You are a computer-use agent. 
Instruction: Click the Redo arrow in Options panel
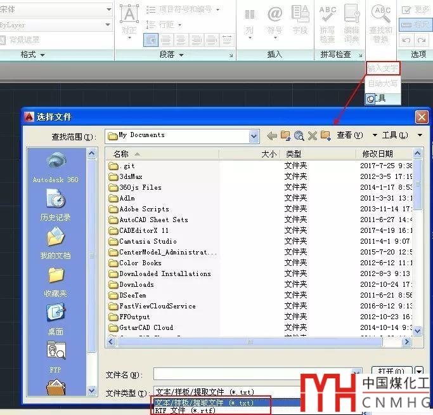(422, 41)
